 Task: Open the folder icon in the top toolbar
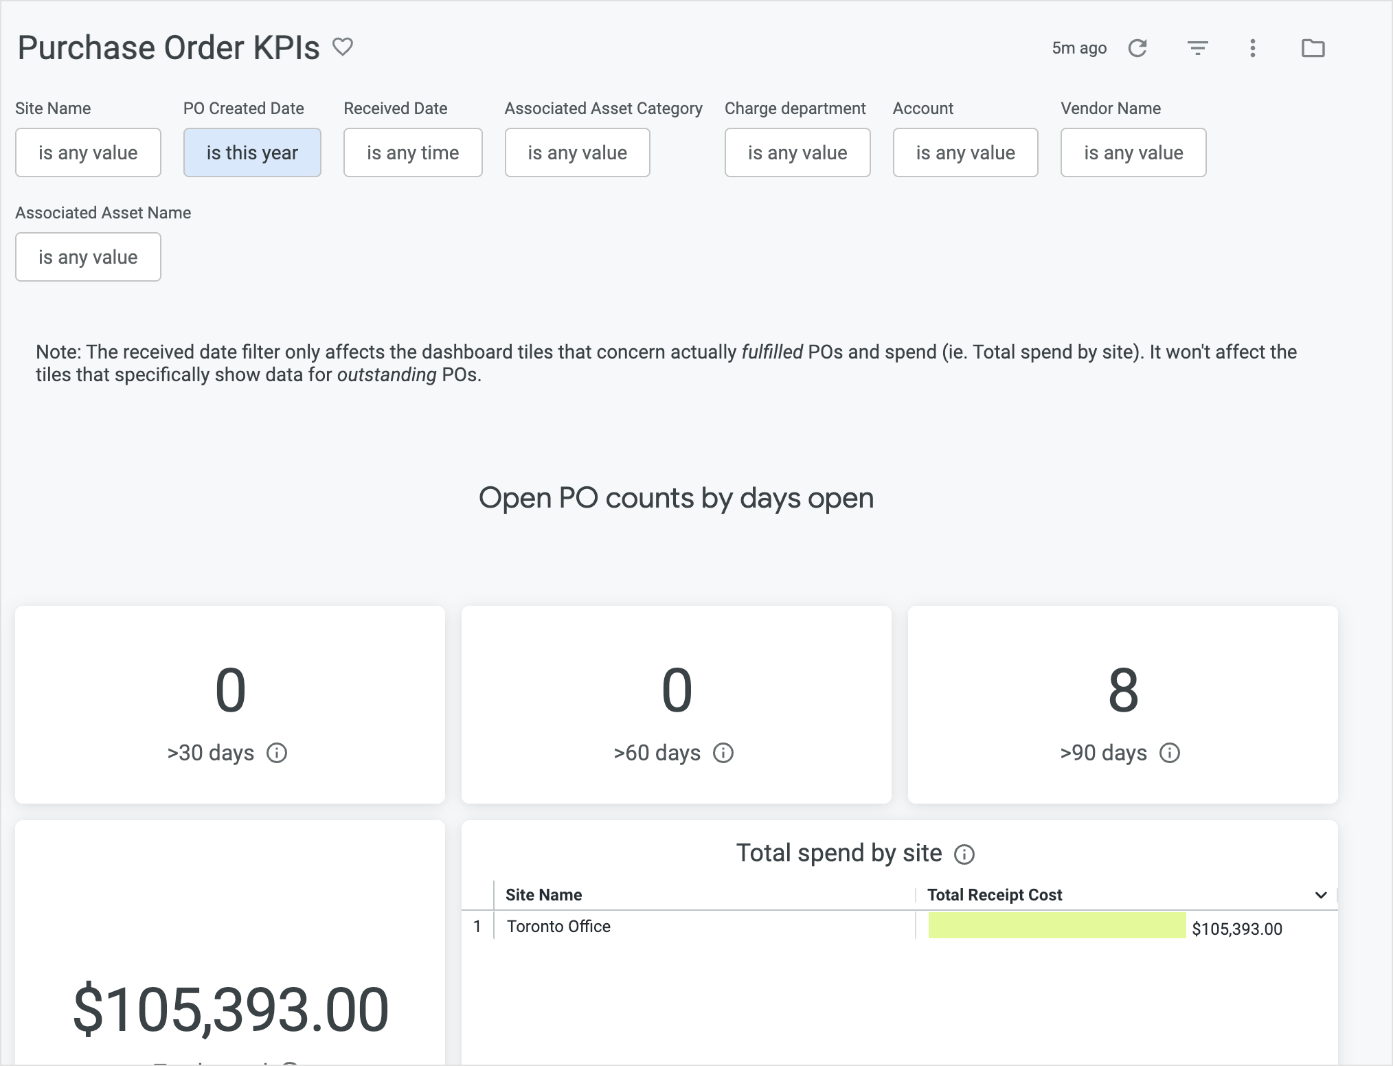point(1313,47)
